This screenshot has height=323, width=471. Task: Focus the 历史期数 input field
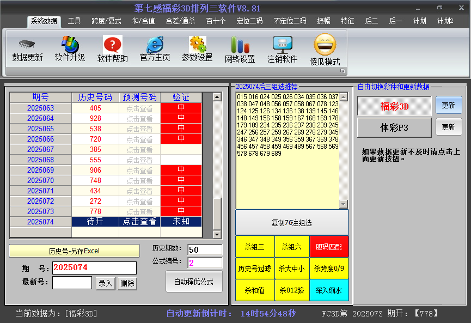(x=205, y=249)
